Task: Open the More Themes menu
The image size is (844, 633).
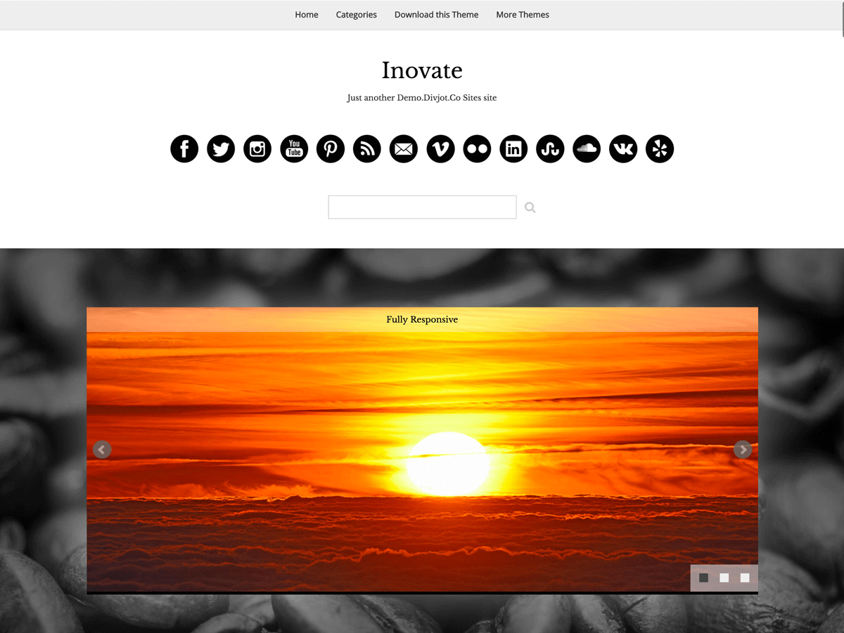Action: coord(523,14)
